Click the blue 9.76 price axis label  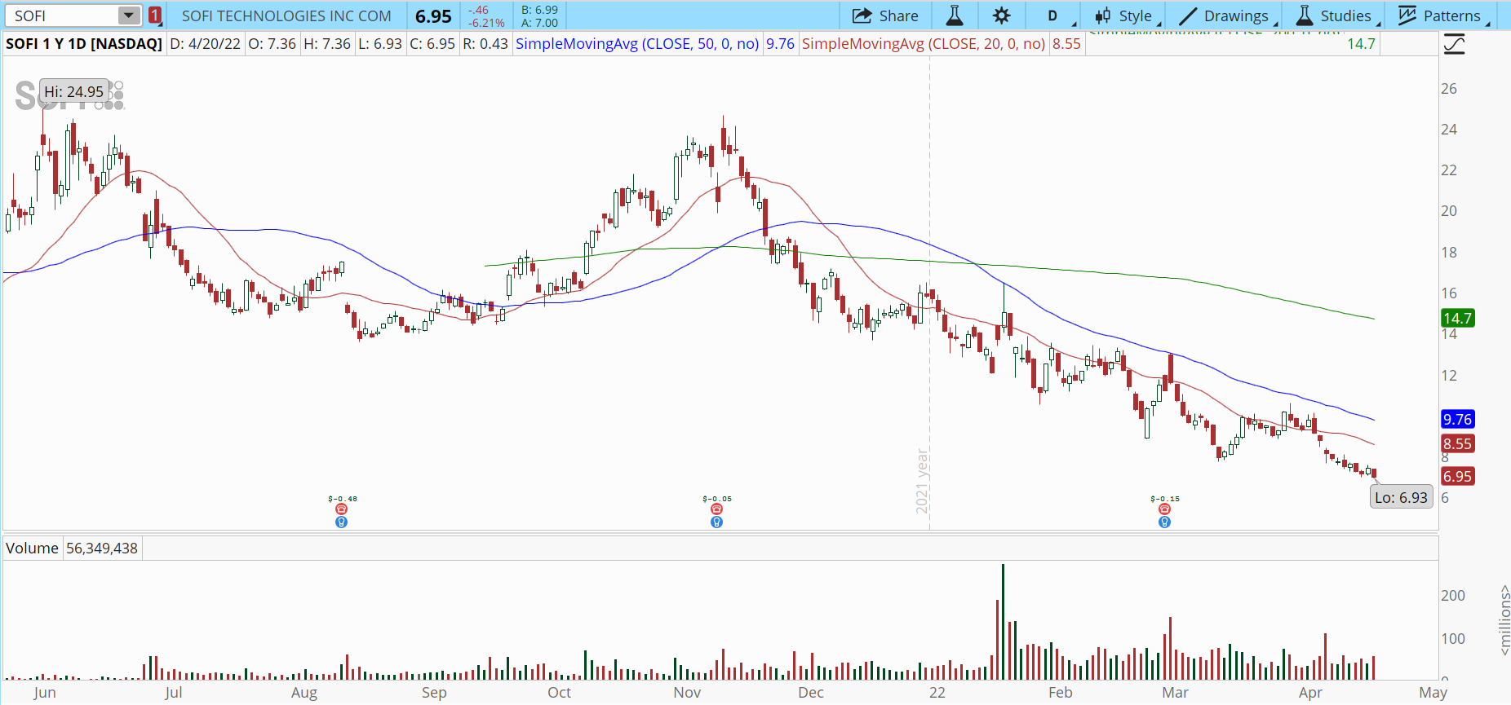(1457, 420)
